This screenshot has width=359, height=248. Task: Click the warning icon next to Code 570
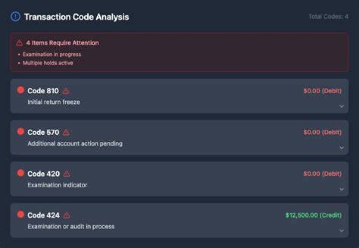click(x=66, y=132)
